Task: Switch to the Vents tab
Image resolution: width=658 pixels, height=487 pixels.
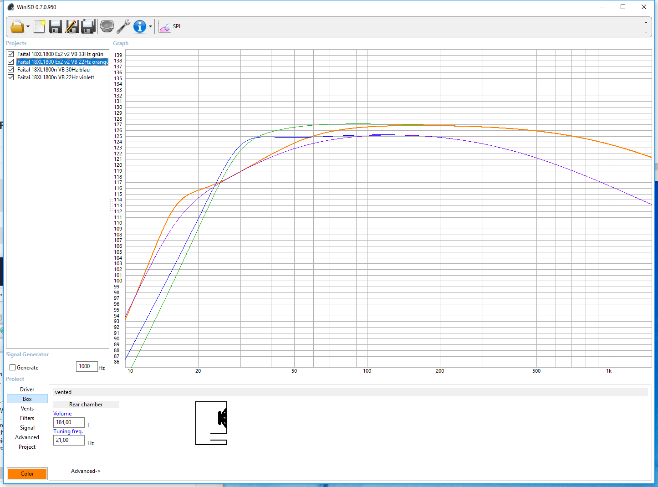Action: [x=27, y=409]
